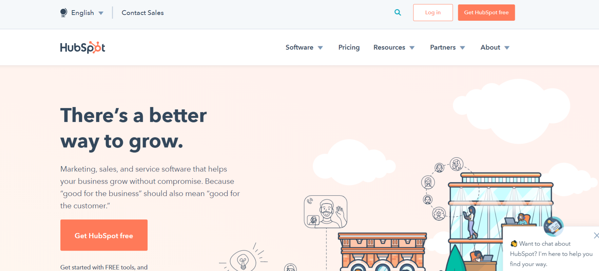
Task: Click the 'Get started with FREE tools' text
Action: 104,267
